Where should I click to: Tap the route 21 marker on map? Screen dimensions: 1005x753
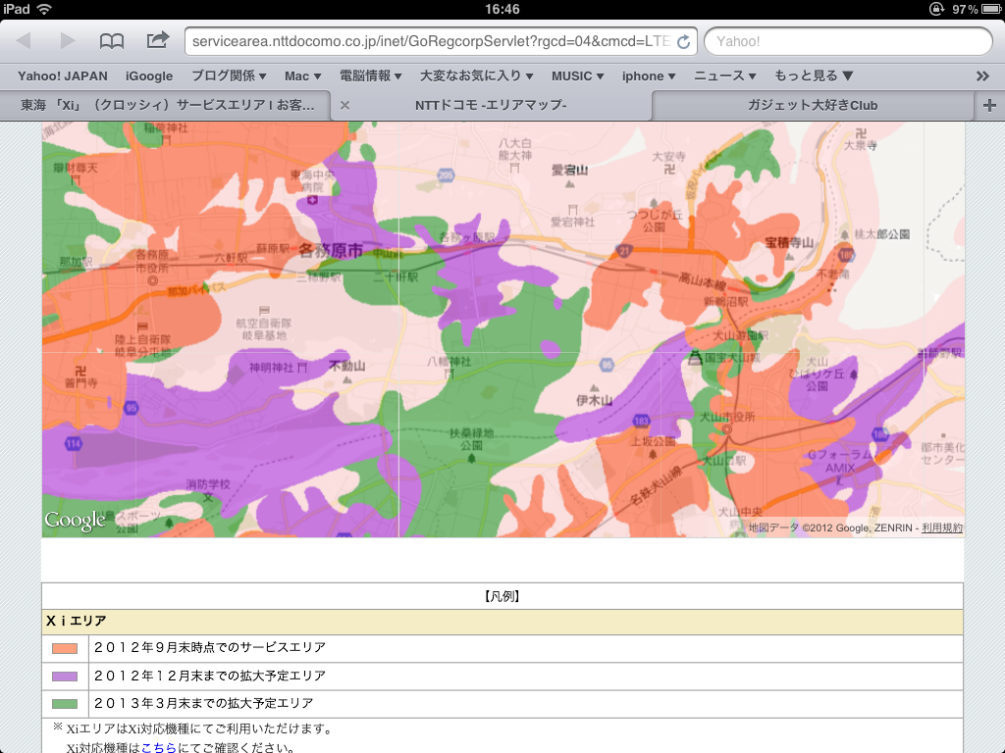coord(625,251)
